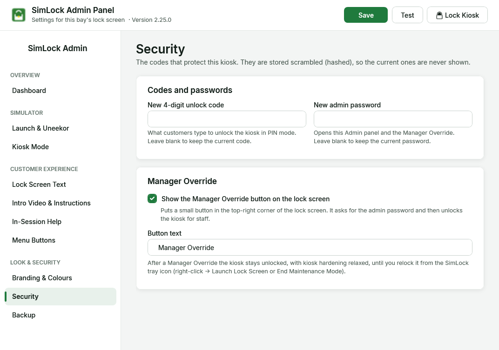Open the Menu Buttons page
499x350 pixels.
(x=61, y=240)
